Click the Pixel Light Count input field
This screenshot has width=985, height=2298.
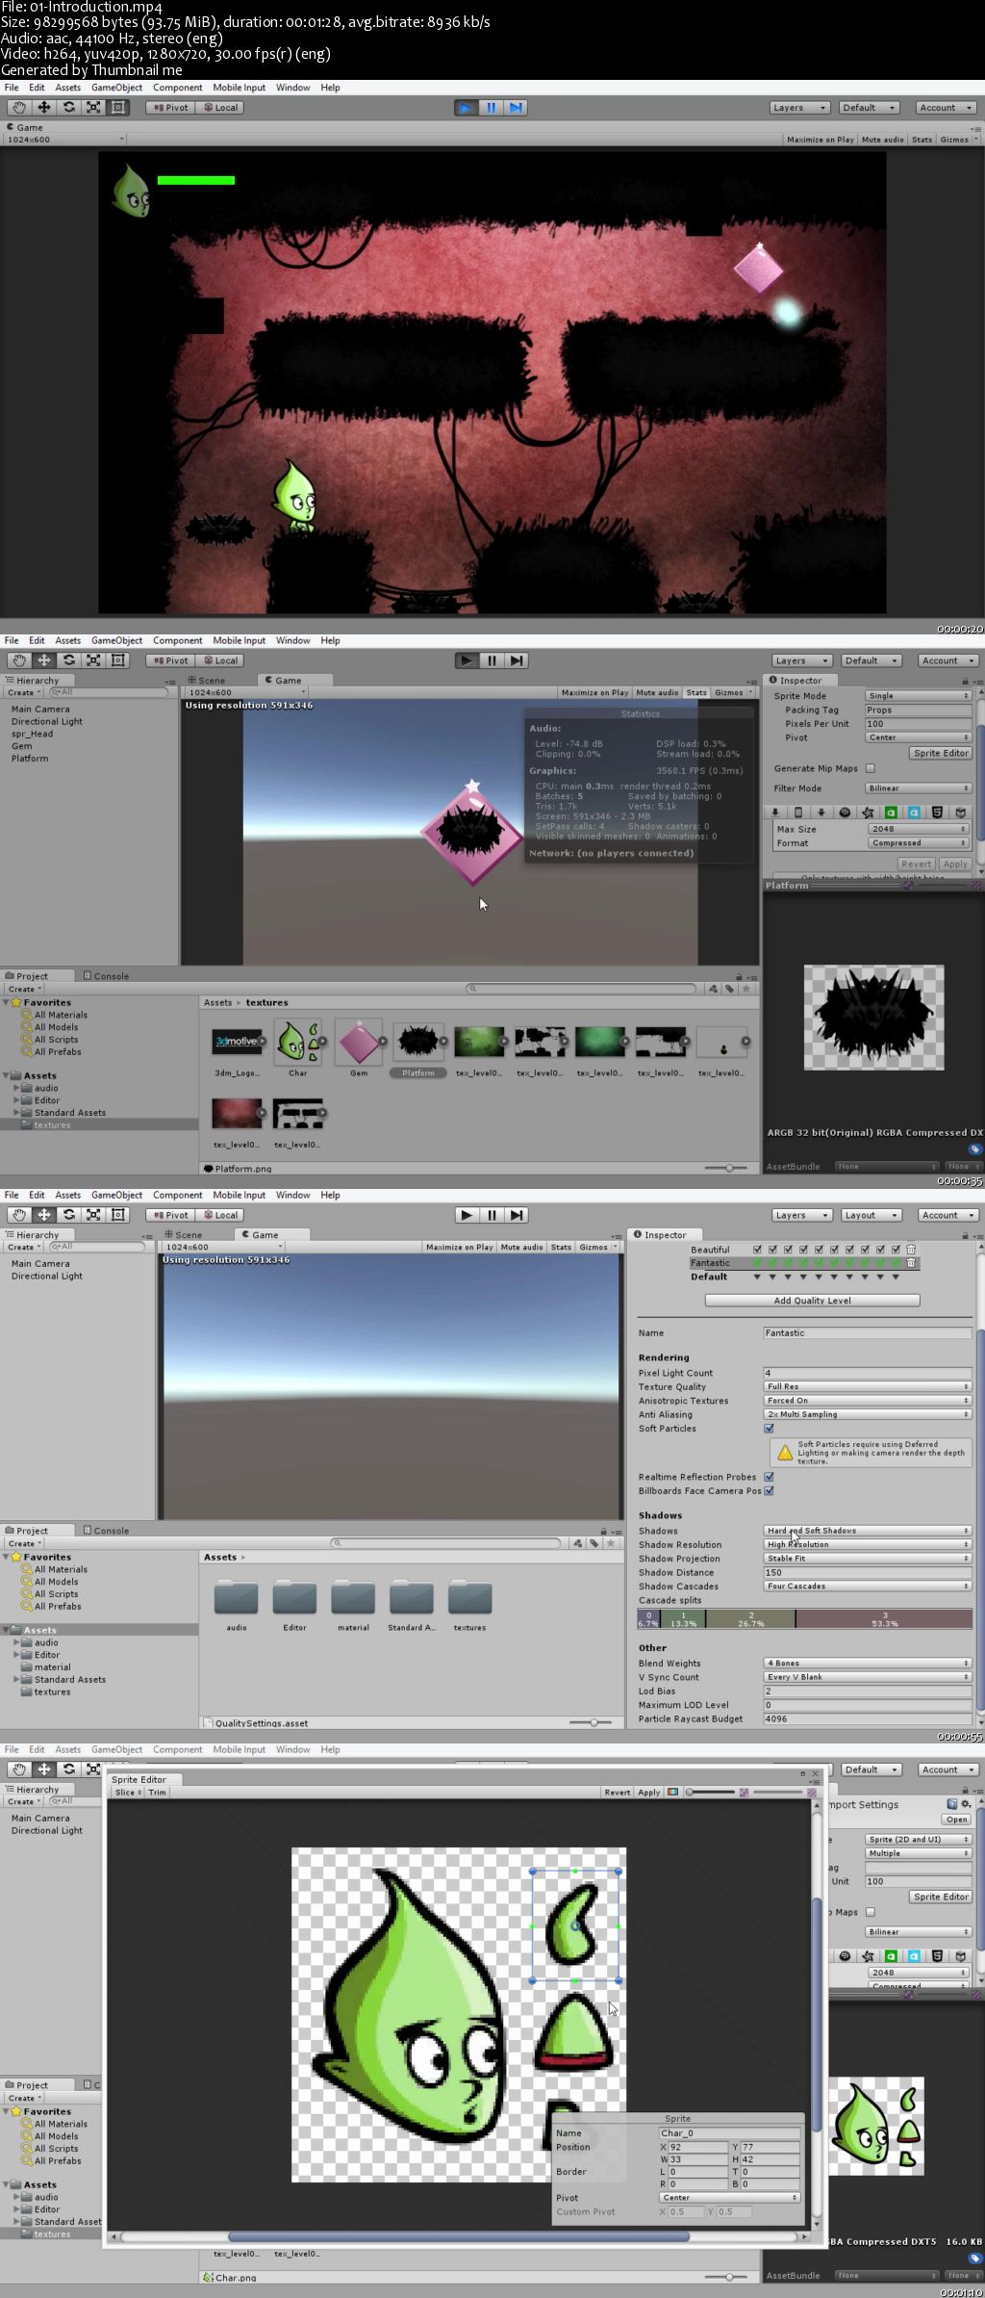pos(868,1374)
